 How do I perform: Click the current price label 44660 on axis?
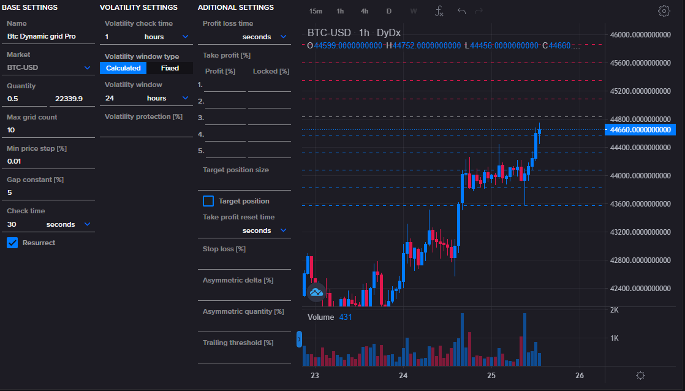click(x=640, y=129)
